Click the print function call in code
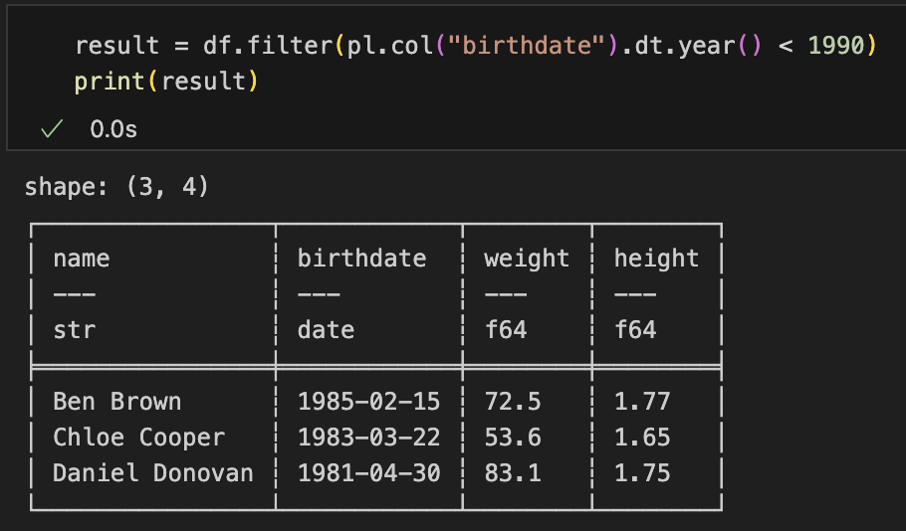This screenshot has height=531, width=906. pos(110,82)
